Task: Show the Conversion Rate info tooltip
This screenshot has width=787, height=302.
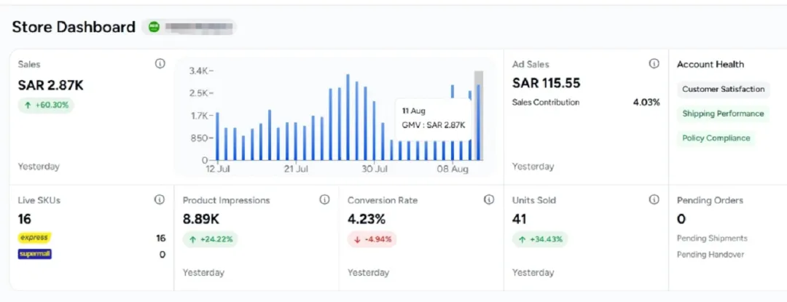Action: (489, 200)
